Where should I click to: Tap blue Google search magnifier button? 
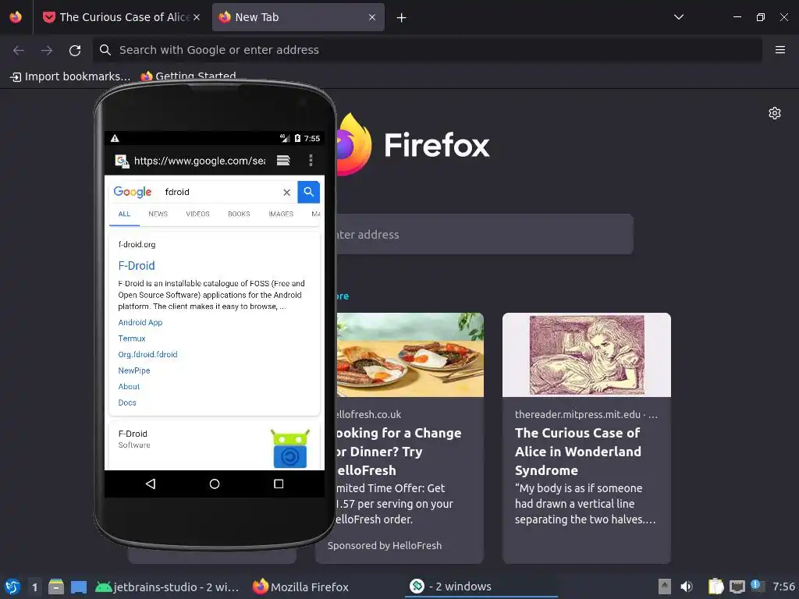(309, 192)
